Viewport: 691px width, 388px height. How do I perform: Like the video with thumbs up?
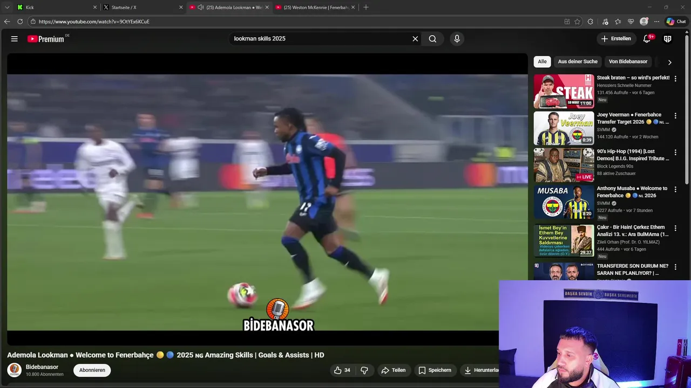342,370
